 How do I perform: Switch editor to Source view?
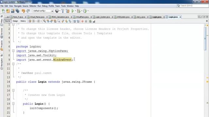[8, 21]
